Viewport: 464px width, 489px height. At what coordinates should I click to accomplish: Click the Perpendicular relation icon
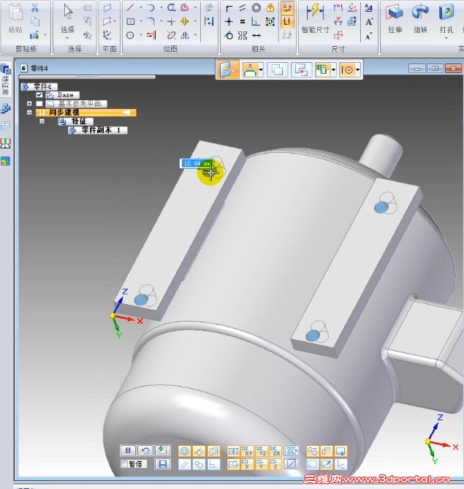tap(256, 21)
